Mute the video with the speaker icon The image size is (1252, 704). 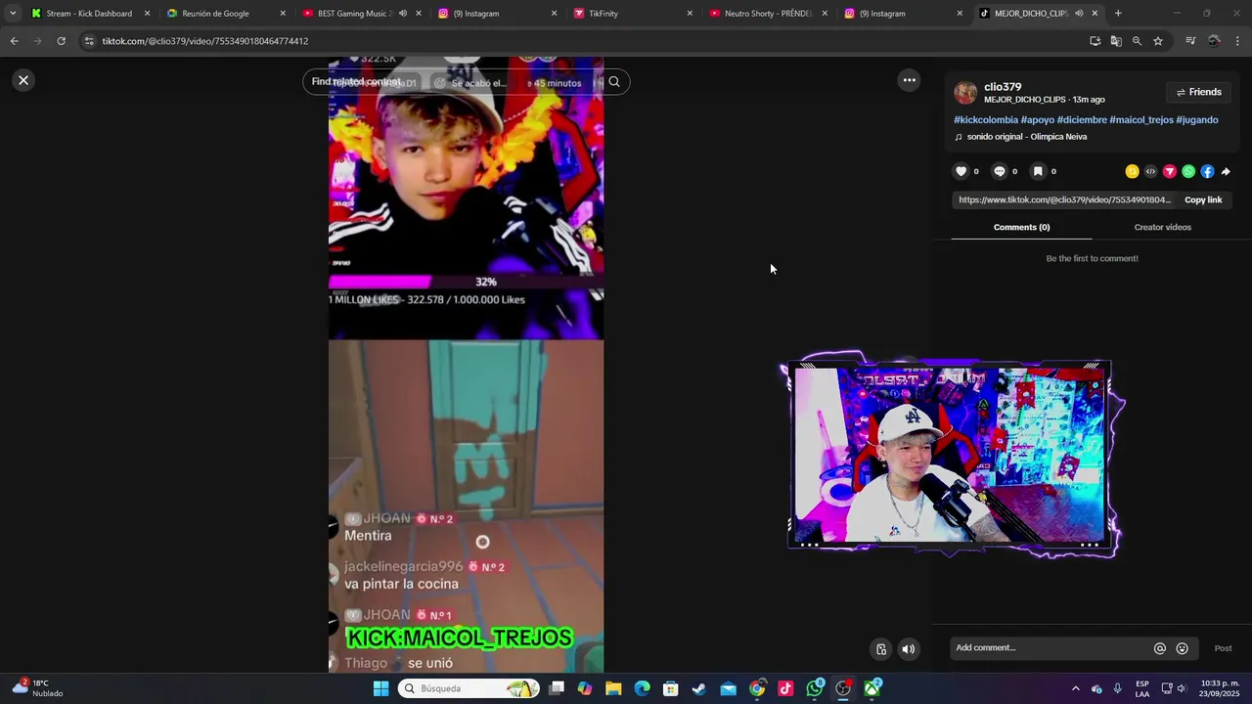(x=909, y=649)
